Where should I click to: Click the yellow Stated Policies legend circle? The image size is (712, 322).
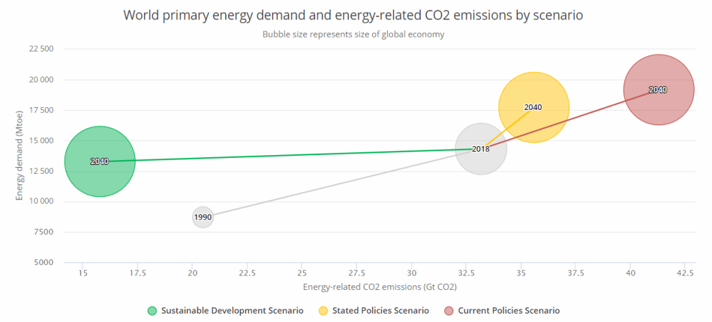(x=323, y=310)
